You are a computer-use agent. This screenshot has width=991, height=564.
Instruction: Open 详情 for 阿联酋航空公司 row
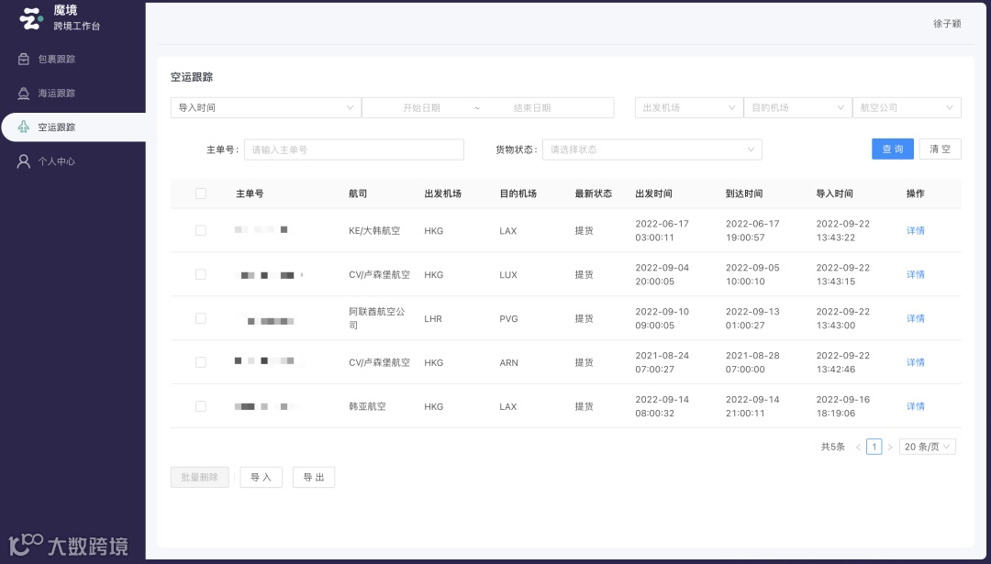(x=915, y=318)
